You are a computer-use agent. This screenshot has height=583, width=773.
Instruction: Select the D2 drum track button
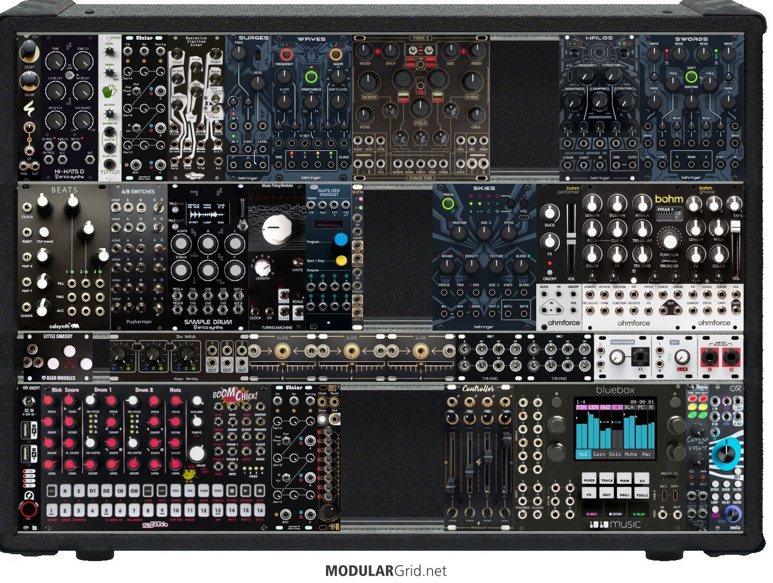tap(107, 491)
